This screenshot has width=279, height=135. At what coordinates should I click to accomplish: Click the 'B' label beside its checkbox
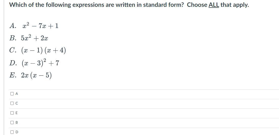pos(17,122)
